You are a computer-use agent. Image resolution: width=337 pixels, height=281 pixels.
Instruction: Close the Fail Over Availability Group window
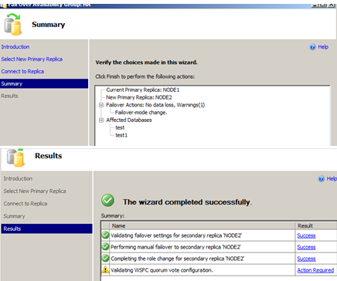tap(332, 5)
